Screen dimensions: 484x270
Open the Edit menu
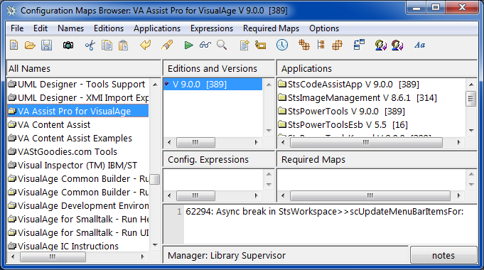[x=41, y=28]
